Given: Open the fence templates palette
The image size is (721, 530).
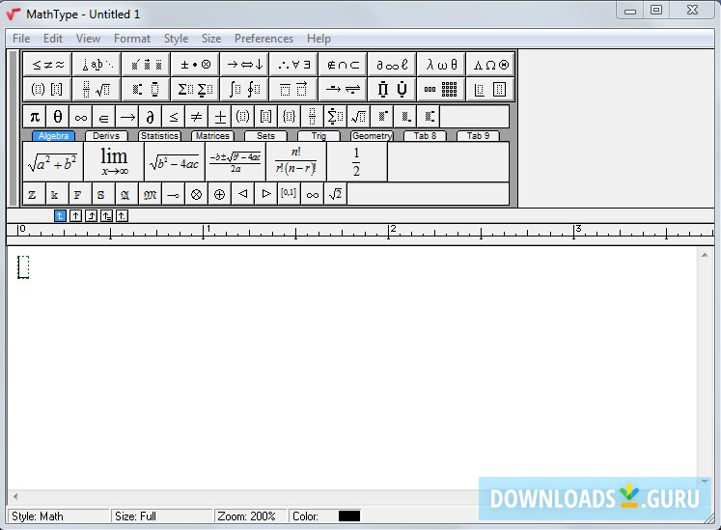Looking at the screenshot, I should coord(47,89).
